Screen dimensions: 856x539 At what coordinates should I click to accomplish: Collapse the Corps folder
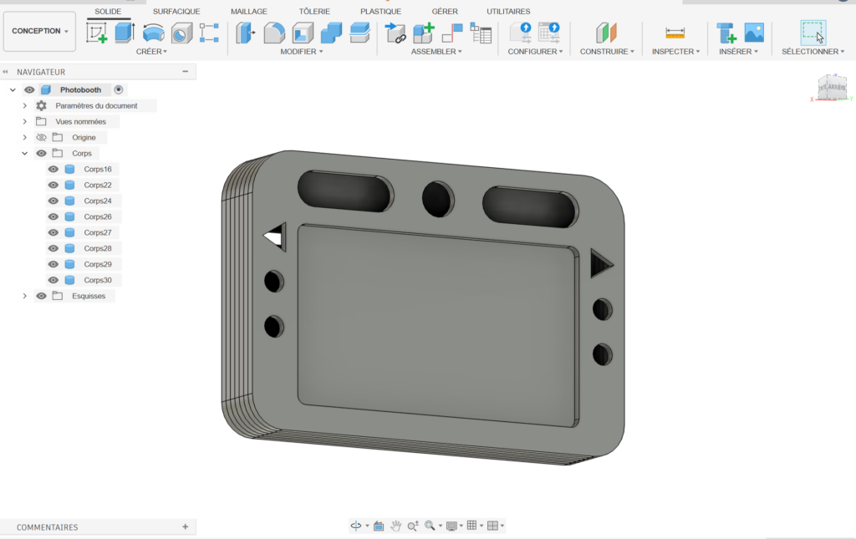[x=25, y=154]
